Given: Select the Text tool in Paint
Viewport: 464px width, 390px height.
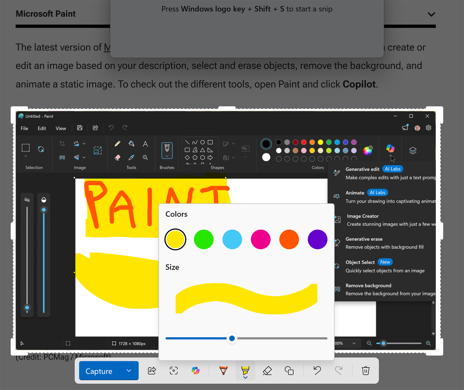Looking at the screenshot, I should click(145, 144).
